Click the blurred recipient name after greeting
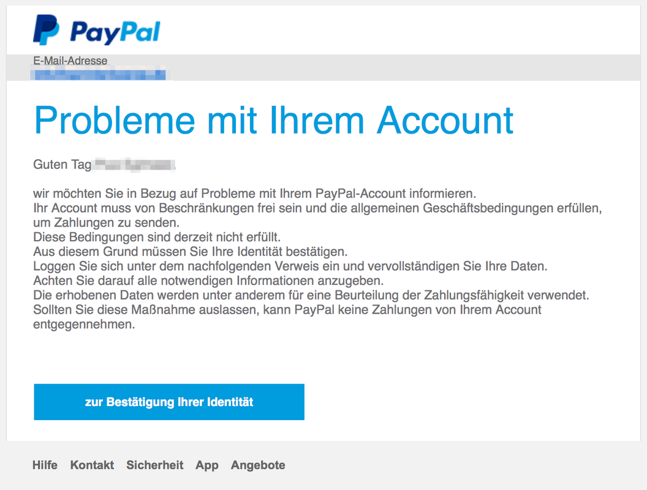Screen dimensions: 647x490 (134, 165)
